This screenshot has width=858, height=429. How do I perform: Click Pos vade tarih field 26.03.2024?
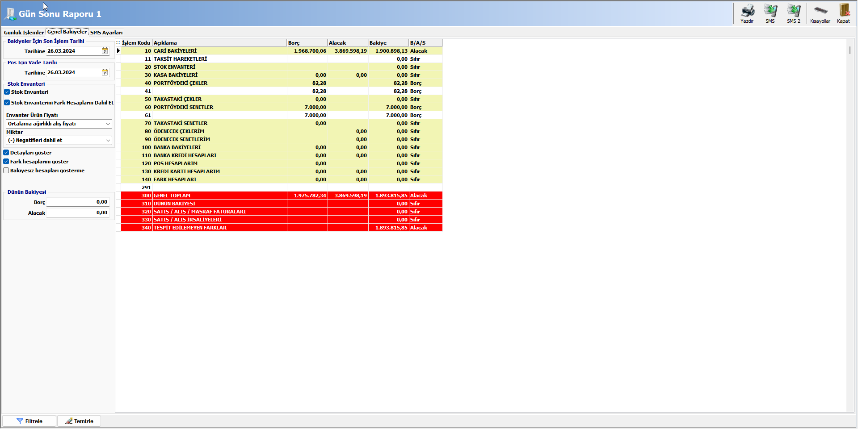tap(74, 72)
